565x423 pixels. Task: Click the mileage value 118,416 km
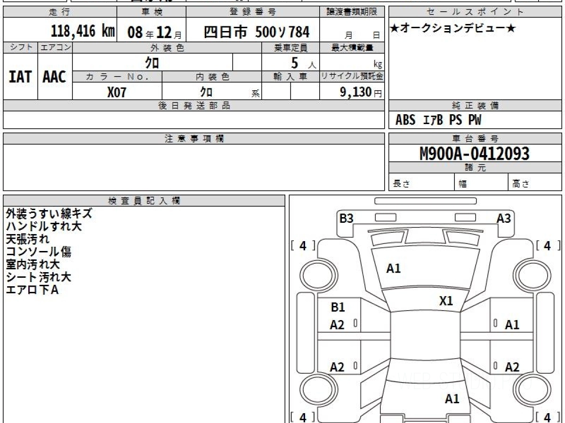pyautogui.click(x=83, y=31)
